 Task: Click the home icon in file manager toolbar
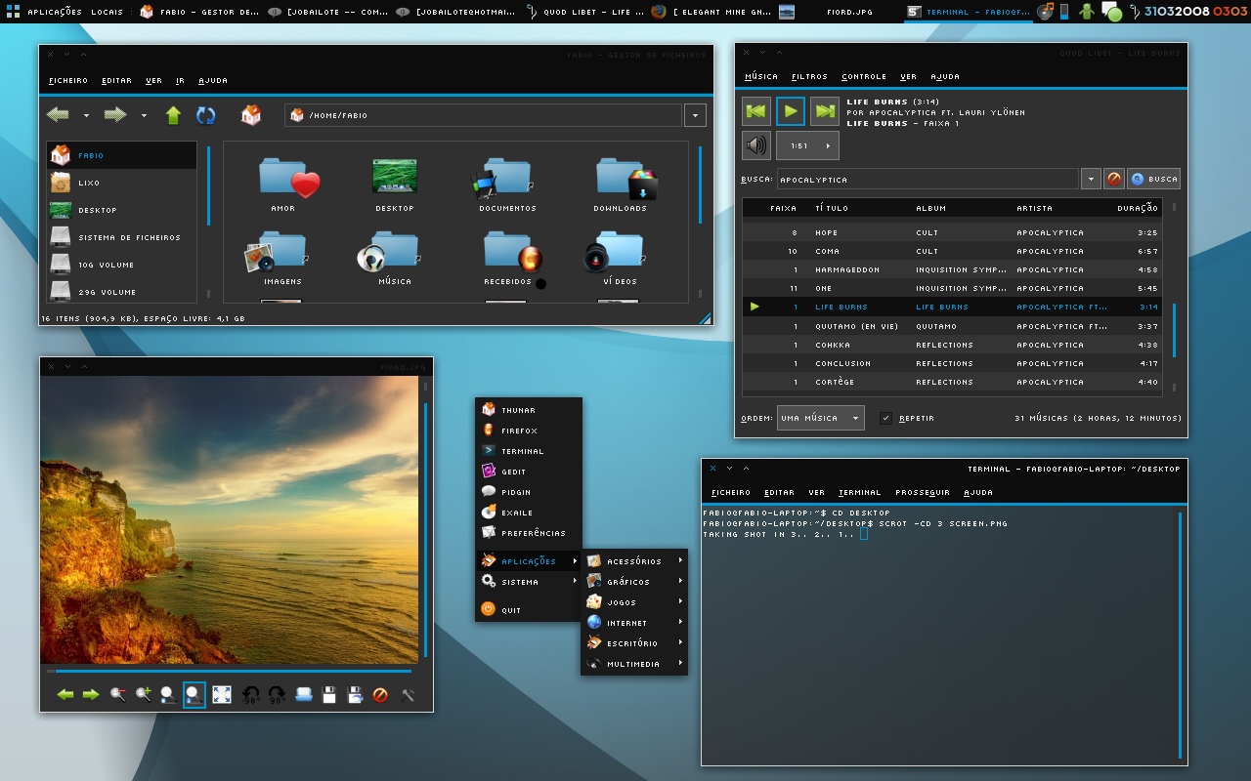click(x=251, y=115)
